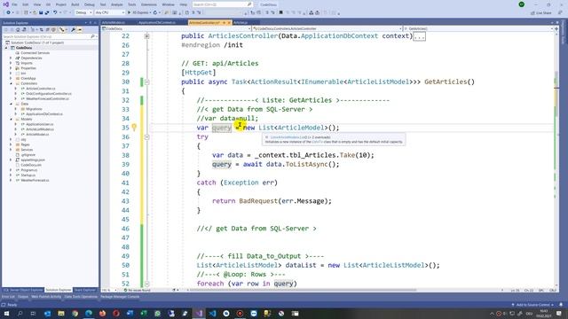Click the Save icon in the toolbar
Image resolution: width=568 pixels, height=319 pixels.
(x=41, y=12)
